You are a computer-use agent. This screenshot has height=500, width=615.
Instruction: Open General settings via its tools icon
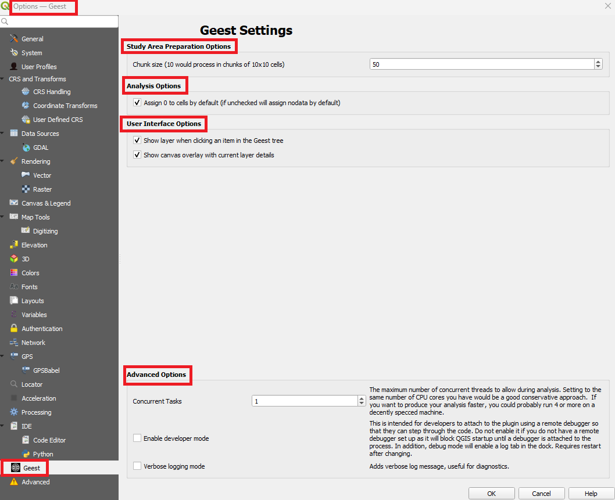pos(14,38)
